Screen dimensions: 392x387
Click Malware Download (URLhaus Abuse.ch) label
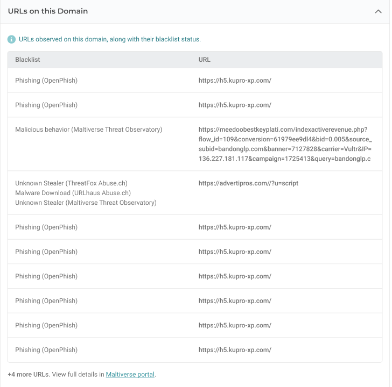pyautogui.click(x=73, y=193)
